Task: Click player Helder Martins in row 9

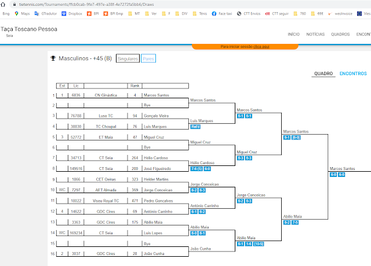Action: tap(156, 179)
